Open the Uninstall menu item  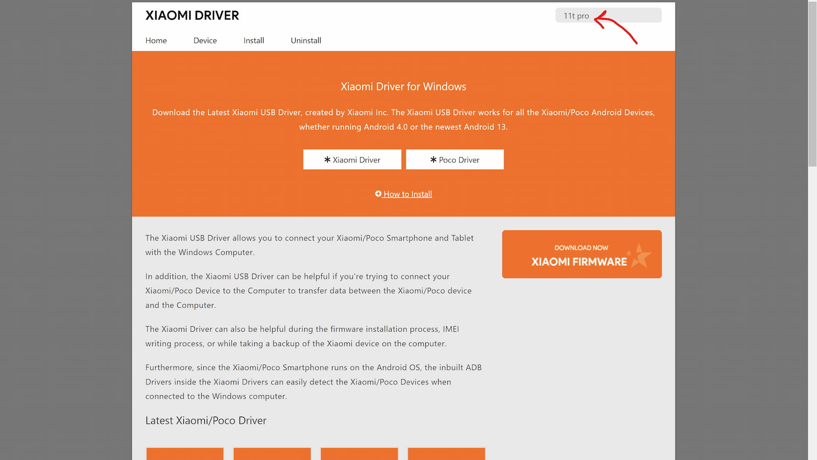(306, 40)
